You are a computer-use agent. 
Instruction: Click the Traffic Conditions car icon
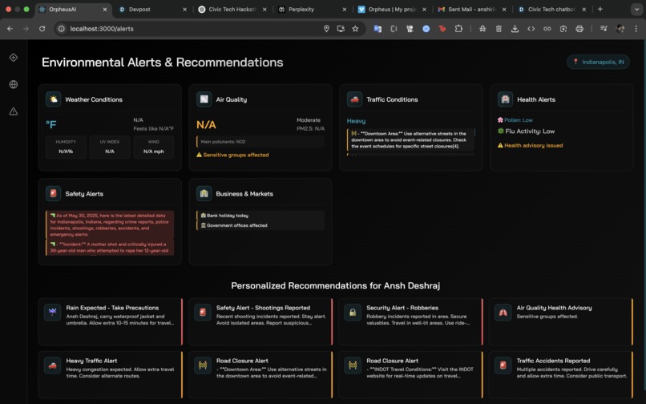tap(354, 99)
